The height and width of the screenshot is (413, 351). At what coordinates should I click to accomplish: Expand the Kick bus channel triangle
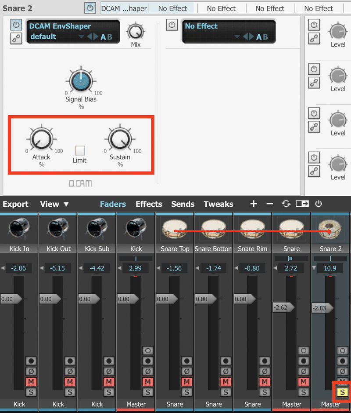(119, 268)
